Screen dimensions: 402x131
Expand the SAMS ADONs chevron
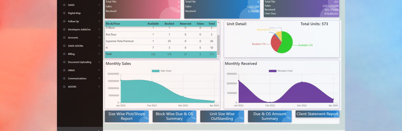99,46
